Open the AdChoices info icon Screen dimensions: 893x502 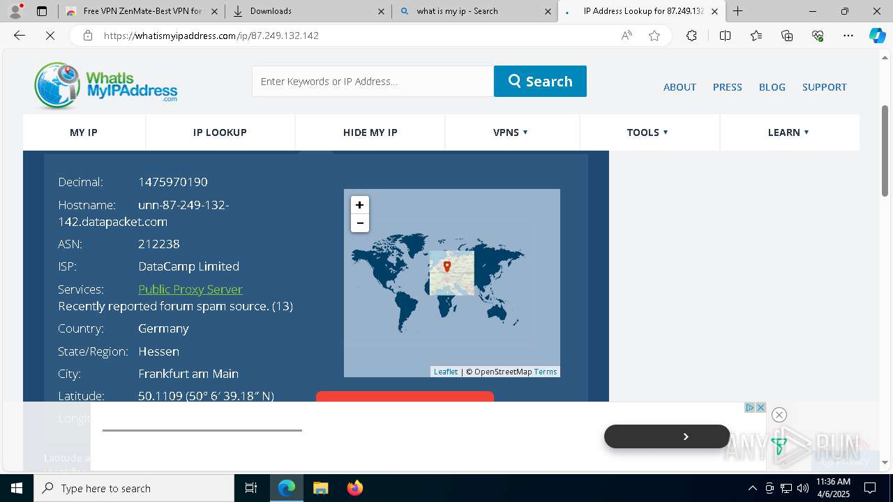tap(749, 407)
